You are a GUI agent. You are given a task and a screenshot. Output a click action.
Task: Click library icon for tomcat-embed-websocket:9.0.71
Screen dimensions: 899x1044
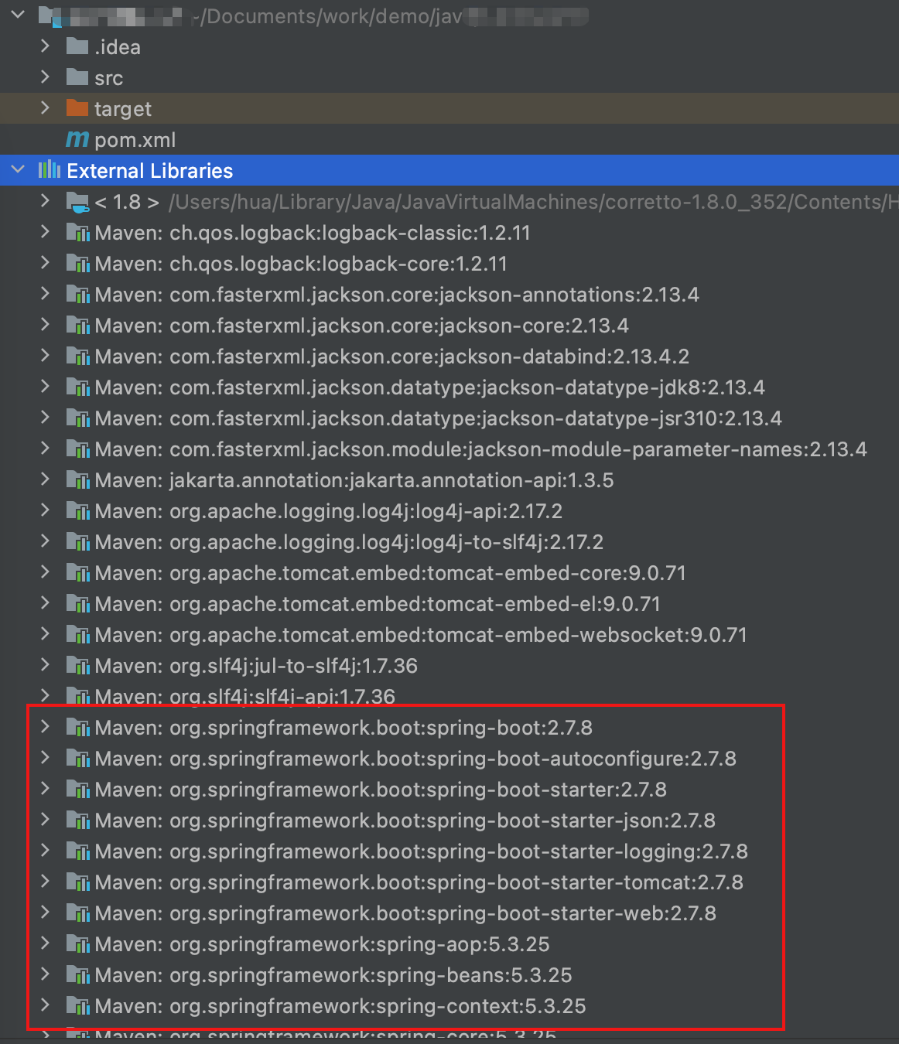[x=78, y=635]
